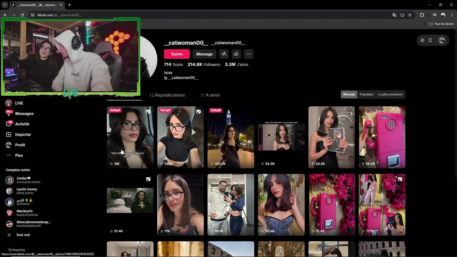The height and width of the screenshot is (257, 457).
Task: Open the video with 24.6K views
Action: coord(332,137)
